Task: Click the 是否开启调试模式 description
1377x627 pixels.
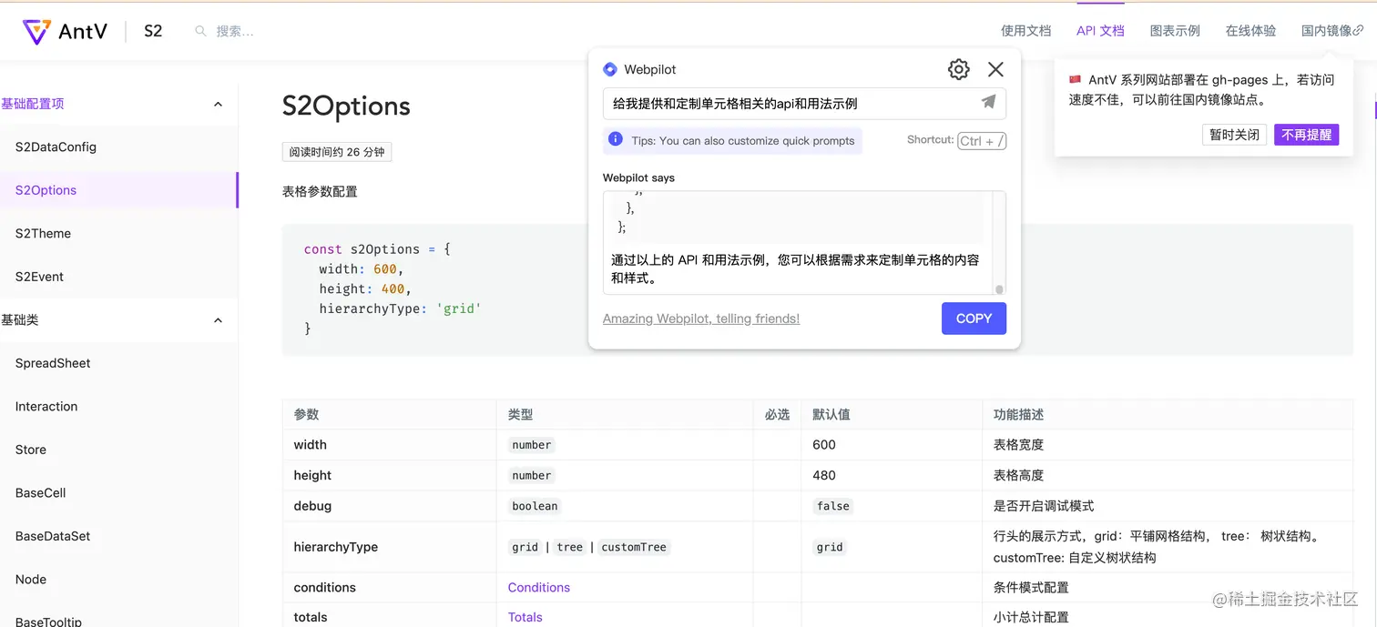Action: 1044,506
